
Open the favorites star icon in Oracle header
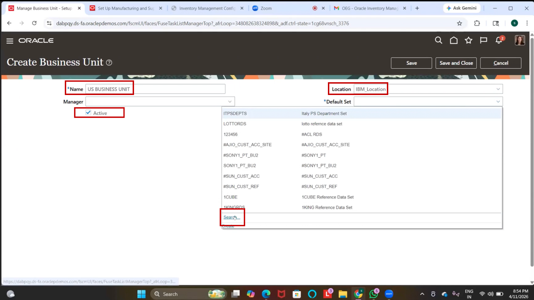[x=469, y=41]
